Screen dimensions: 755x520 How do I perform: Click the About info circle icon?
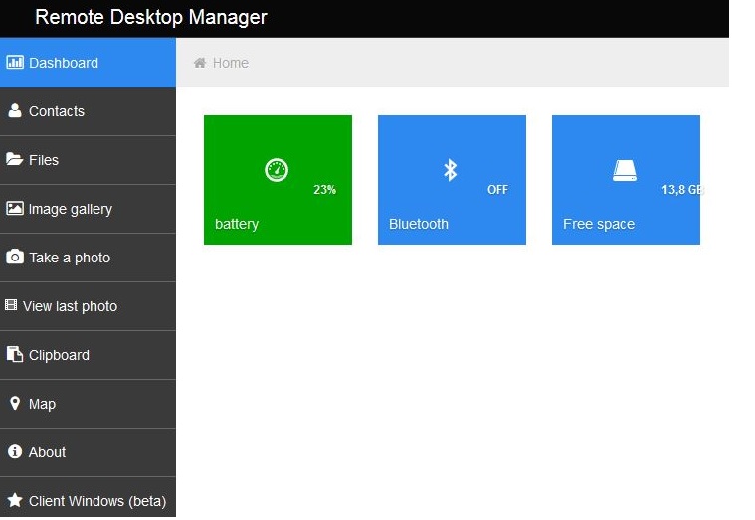coord(15,451)
